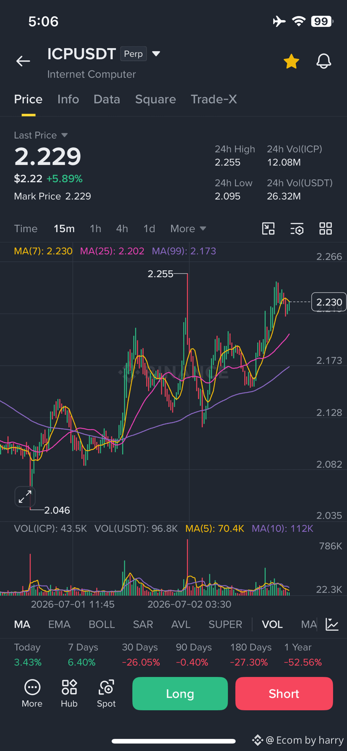
Task: Tap the Wi-Fi status icon
Action: point(299,21)
